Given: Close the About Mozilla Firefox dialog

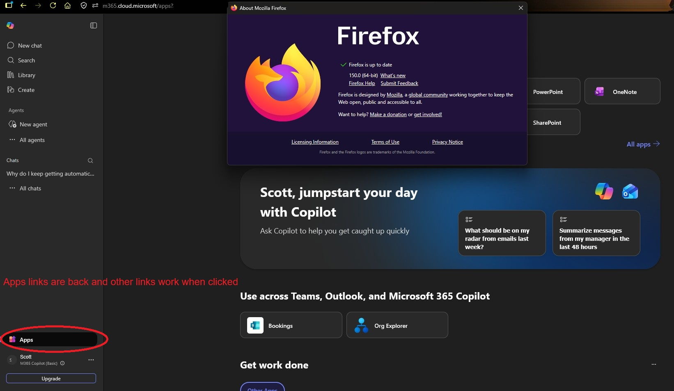Looking at the screenshot, I should click(x=521, y=8).
